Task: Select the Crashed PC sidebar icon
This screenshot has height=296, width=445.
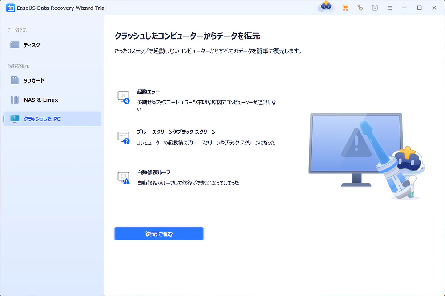Action: 14,119
